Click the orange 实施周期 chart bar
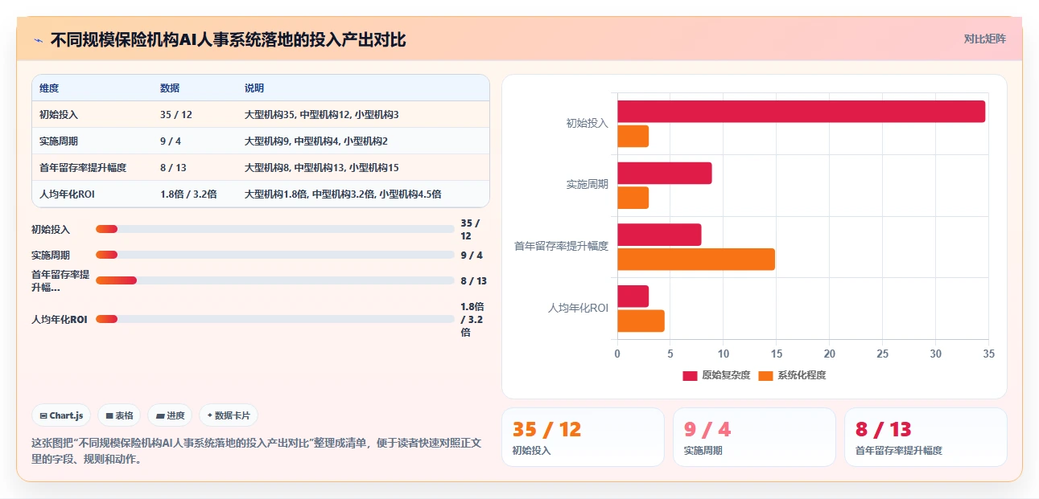Image resolution: width=1039 pixels, height=499 pixels. 633,198
